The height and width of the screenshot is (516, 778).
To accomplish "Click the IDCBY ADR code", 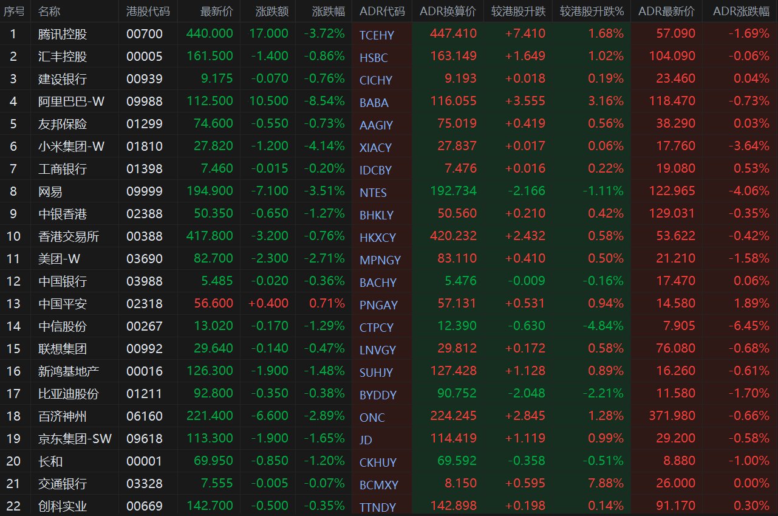I will (376, 170).
